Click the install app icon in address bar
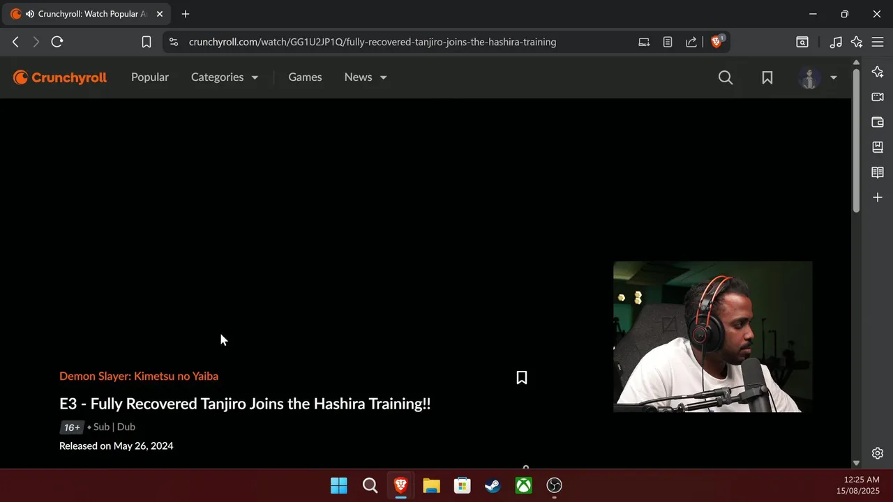Screen dimensions: 893x502 pos(644,42)
